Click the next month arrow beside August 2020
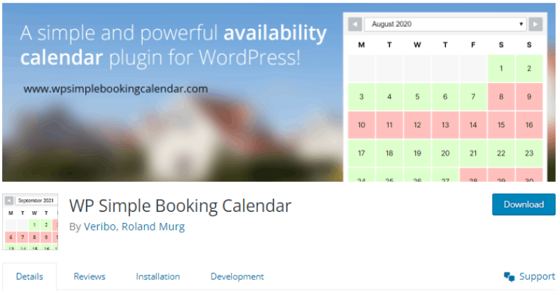Screen dimensions: 560x295 click(535, 24)
